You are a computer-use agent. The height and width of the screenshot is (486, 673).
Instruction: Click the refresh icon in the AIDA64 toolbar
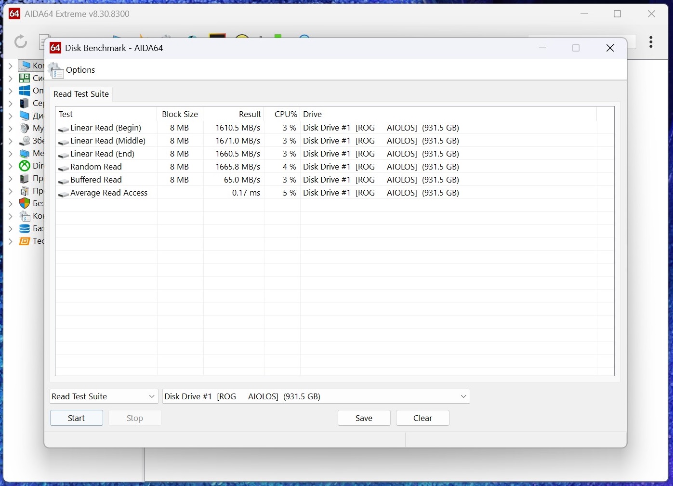click(x=20, y=42)
